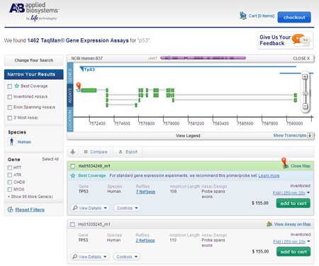The image size is (319, 266).
Task: Click the feedback speech bubble icon
Action: click(x=301, y=40)
